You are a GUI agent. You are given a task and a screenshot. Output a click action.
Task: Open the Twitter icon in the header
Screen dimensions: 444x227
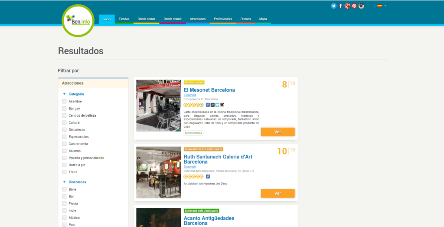333,6
